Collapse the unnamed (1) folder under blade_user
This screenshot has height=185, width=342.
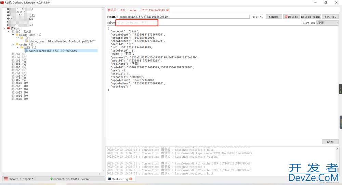[x=17, y=38]
